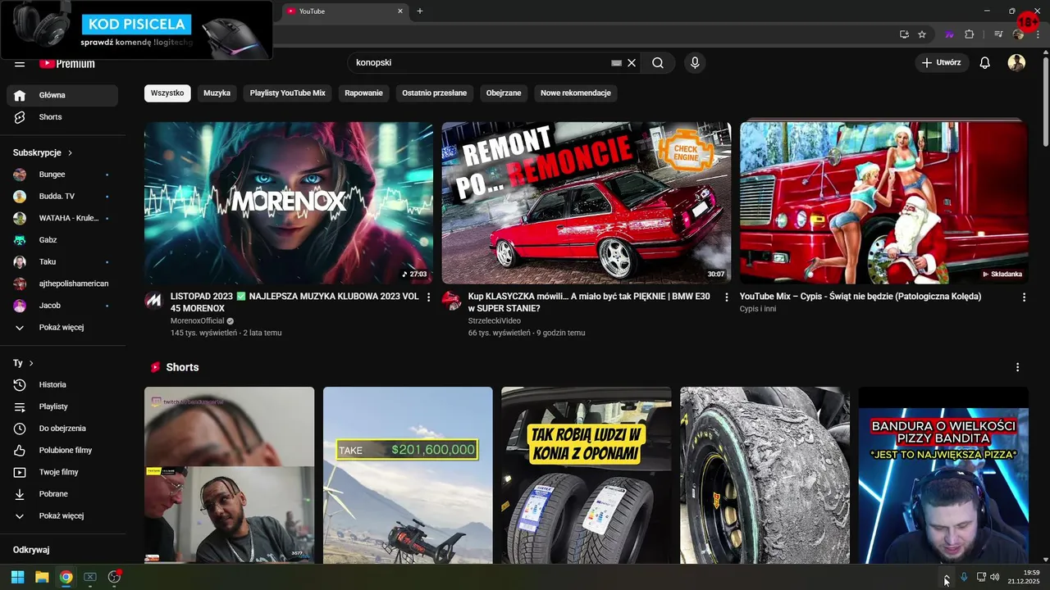Open Polubione filmy liked videos

(x=62, y=451)
